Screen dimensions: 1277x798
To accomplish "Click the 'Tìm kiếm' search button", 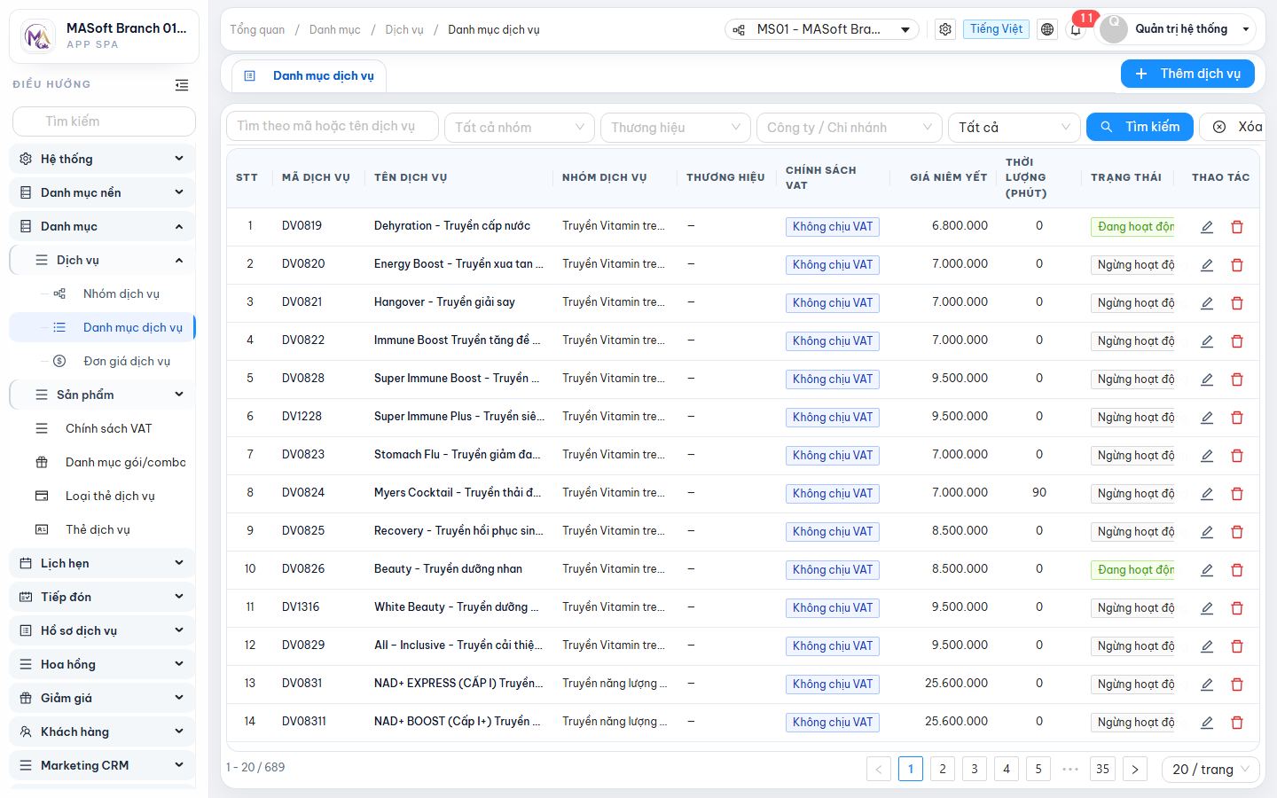I will click(1140, 127).
